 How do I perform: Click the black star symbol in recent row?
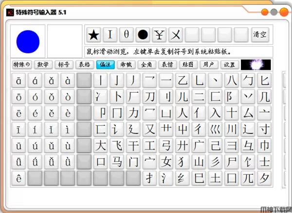(94, 34)
